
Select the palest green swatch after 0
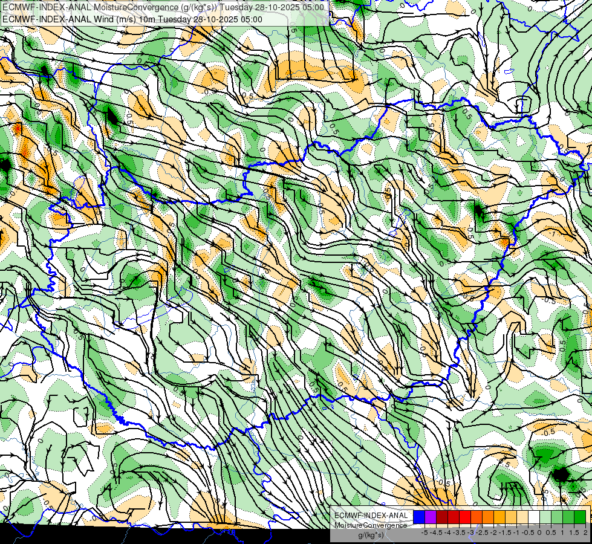tap(545, 517)
